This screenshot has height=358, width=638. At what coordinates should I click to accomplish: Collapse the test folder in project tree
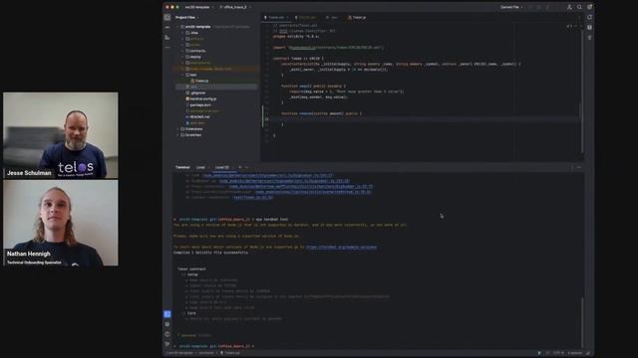(182, 75)
